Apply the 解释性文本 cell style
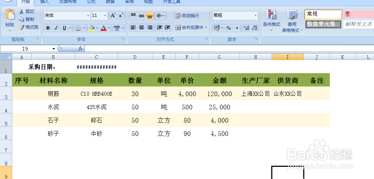 [359, 24]
